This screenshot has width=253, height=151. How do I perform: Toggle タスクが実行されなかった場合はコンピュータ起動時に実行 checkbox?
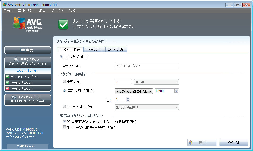tap(64, 121)
